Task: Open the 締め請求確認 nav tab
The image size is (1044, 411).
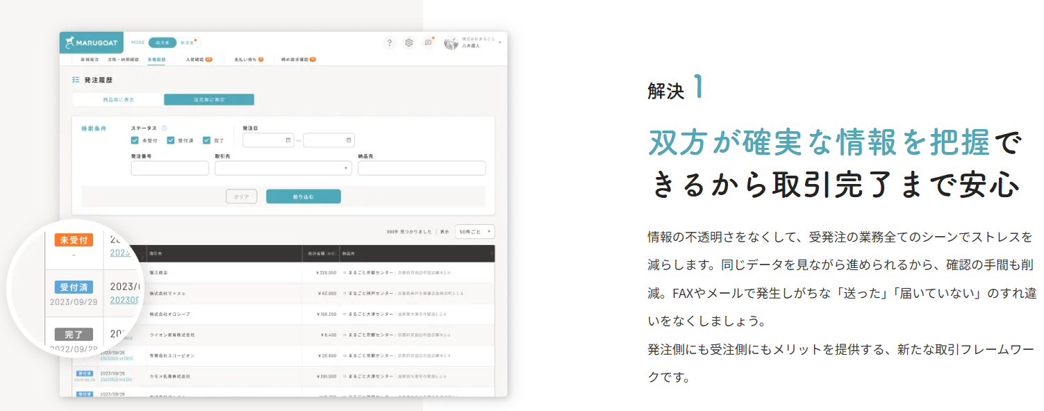Action: coord(299,60)
